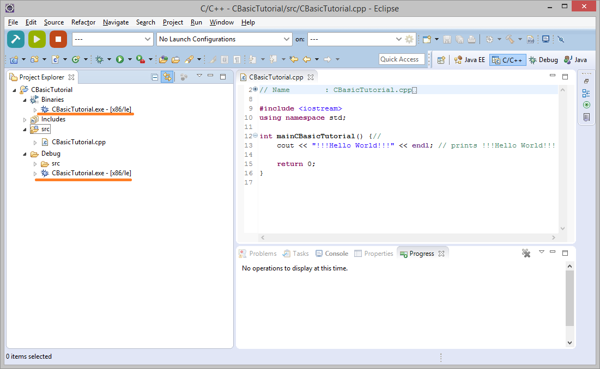Screen dimensions: 600x369
Task: Click the Outline icon in right trim
Action: click(586, 93)
